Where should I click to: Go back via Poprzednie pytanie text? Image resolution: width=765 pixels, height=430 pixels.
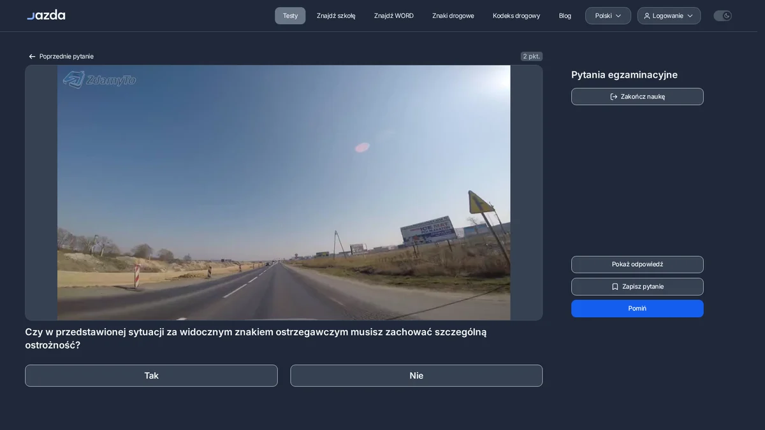click(x=66, y=57)
